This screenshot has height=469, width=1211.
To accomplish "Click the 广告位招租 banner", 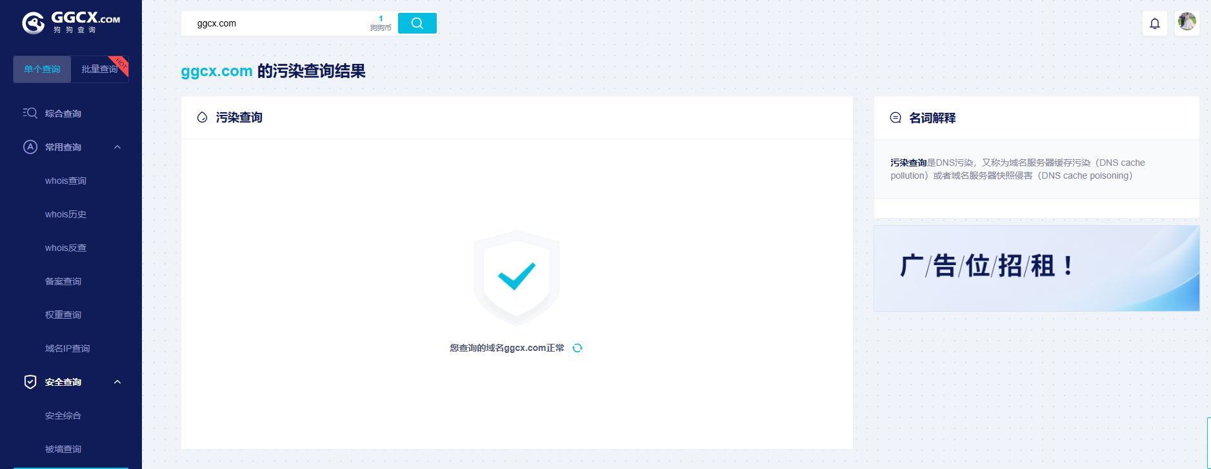I will (1036, 268).
